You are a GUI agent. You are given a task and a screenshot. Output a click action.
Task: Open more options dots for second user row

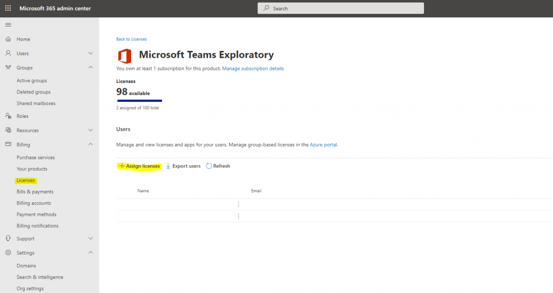point(238,216)
